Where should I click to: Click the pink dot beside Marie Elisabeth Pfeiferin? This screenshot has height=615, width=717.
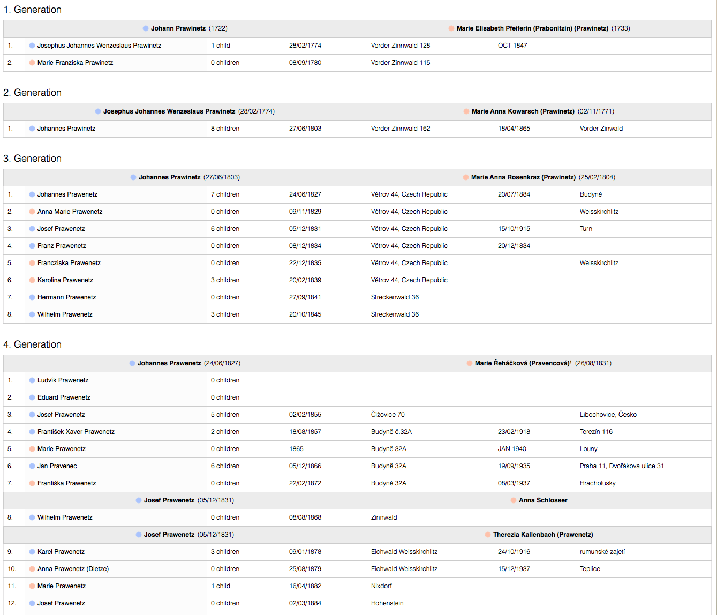pyautogui.click(x=451, y=28)
